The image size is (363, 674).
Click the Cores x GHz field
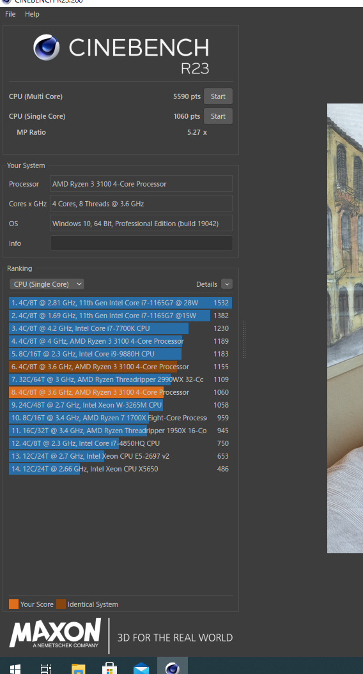141,204
